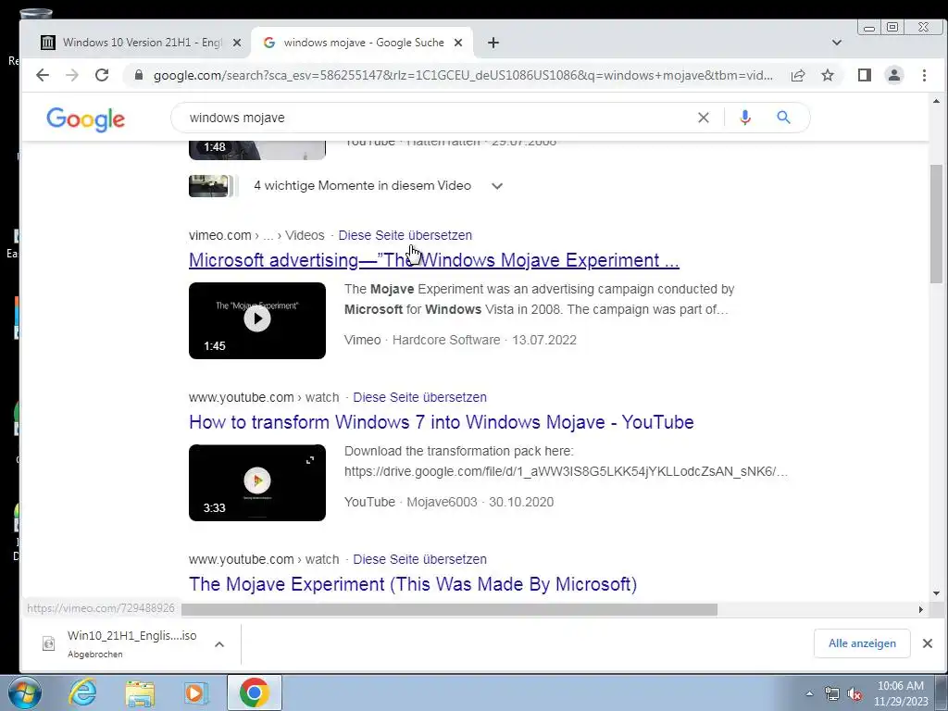Screen dimensions: 948x711
Task: Open How to transform Windows 7 link
Action: 441,422
